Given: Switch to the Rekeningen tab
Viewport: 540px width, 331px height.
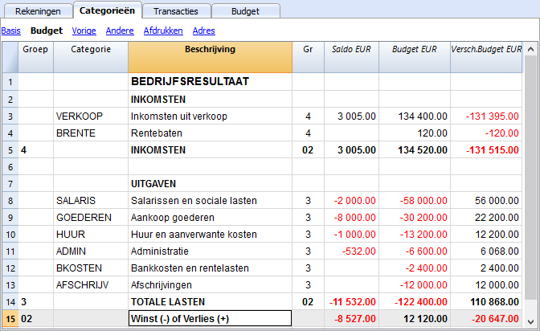Looking at the screenshot, I should click(x=38, y=11).
